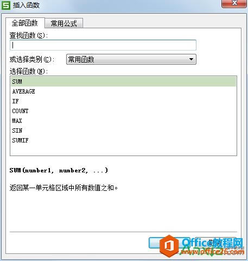Choose the IF function entry
This screenshot has width=248, height=261.
(x=124, y=101)
